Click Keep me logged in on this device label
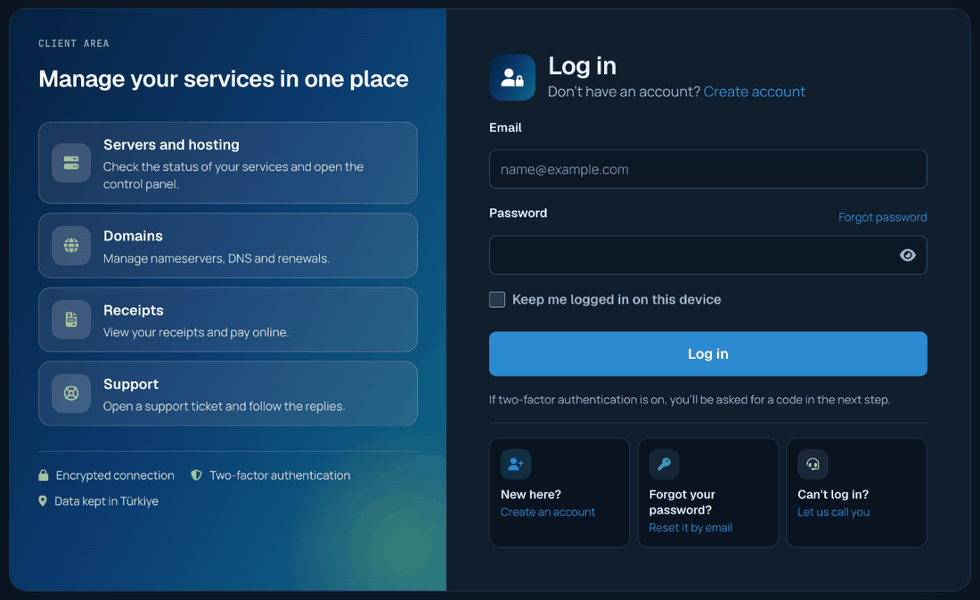Image resolution: width=980 pixels, height=600 pixels. [x=617, y=300]
